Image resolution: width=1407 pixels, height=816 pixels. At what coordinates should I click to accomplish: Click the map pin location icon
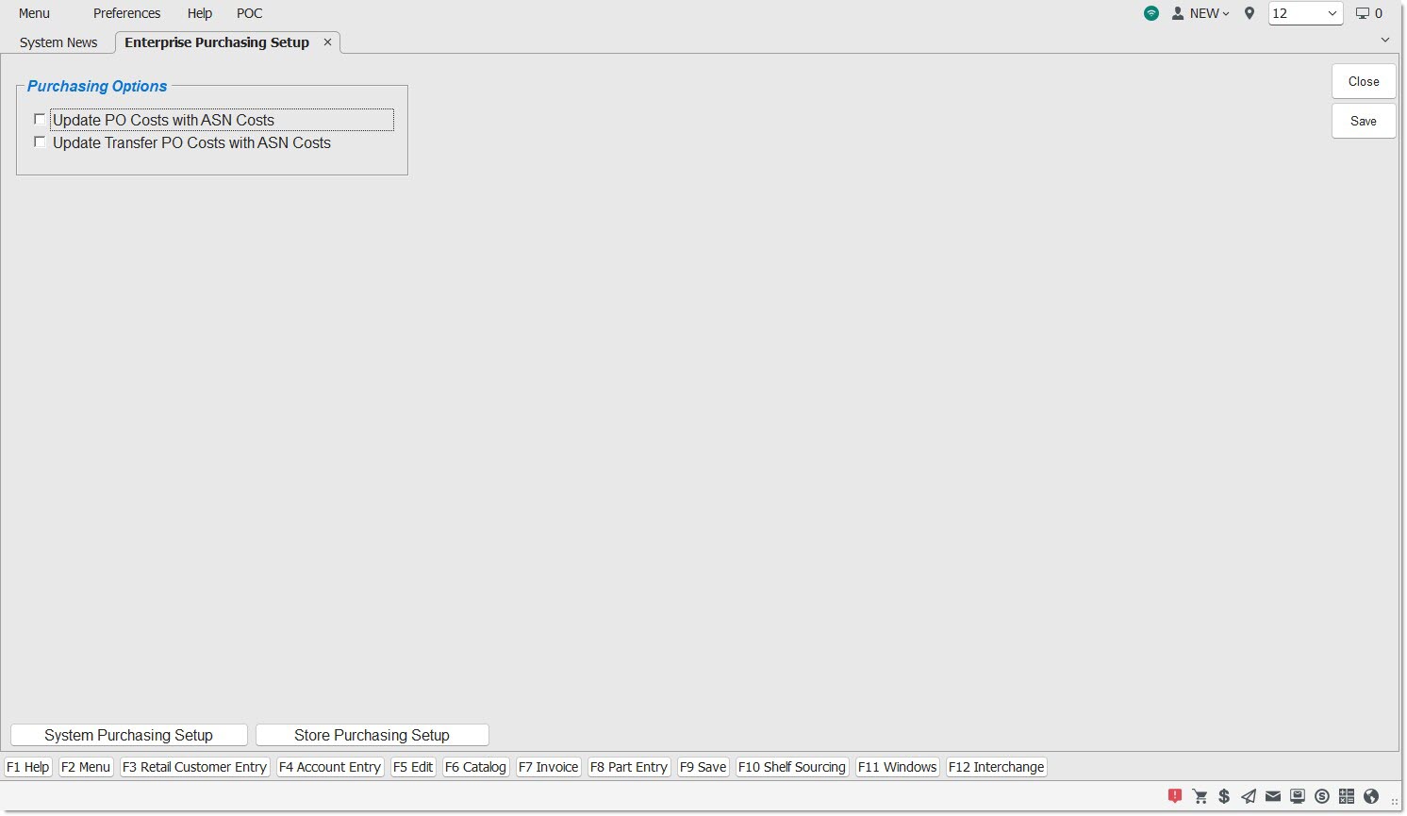(x=1250, y=13)
